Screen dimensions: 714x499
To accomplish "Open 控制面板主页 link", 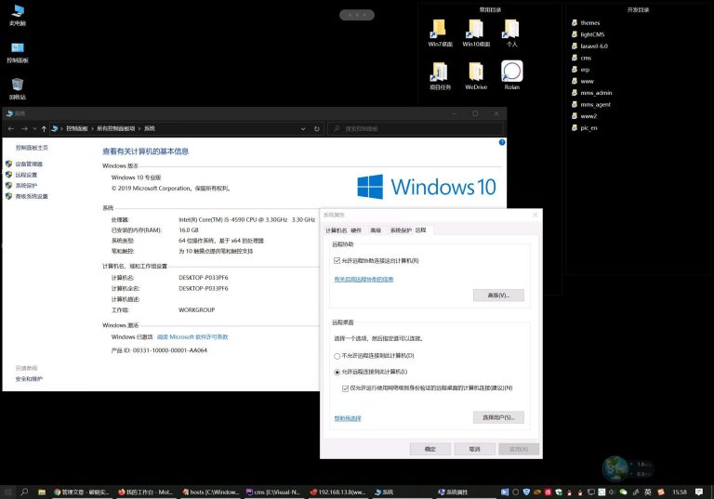I will pos(32,148).
